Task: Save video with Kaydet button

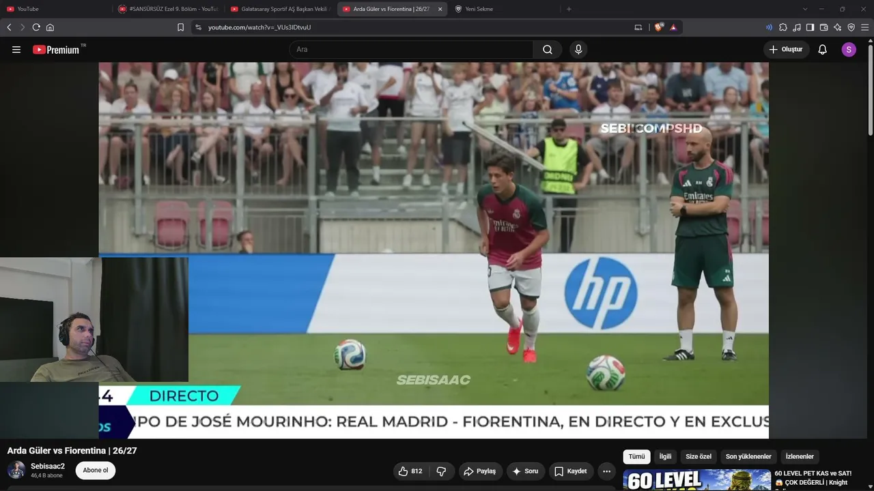Action: (571, 471)
